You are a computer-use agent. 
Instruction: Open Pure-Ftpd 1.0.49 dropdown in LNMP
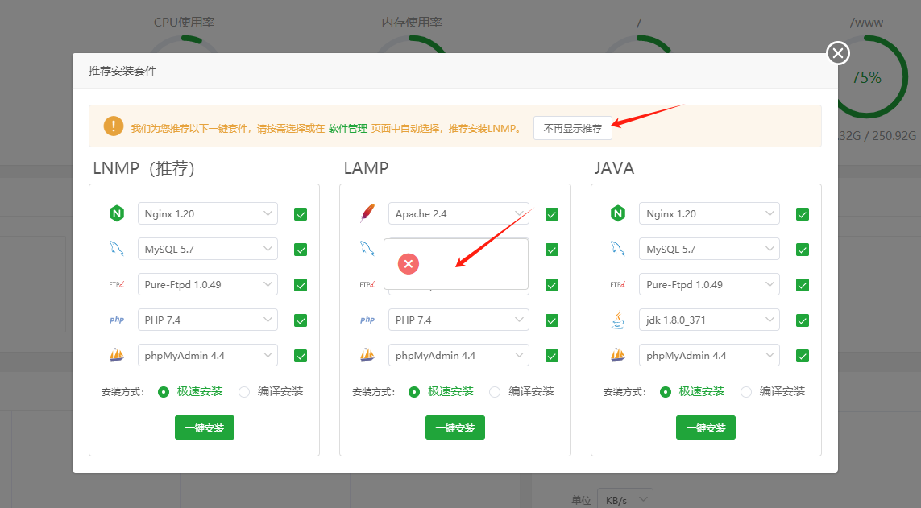[x=208, y=284]
